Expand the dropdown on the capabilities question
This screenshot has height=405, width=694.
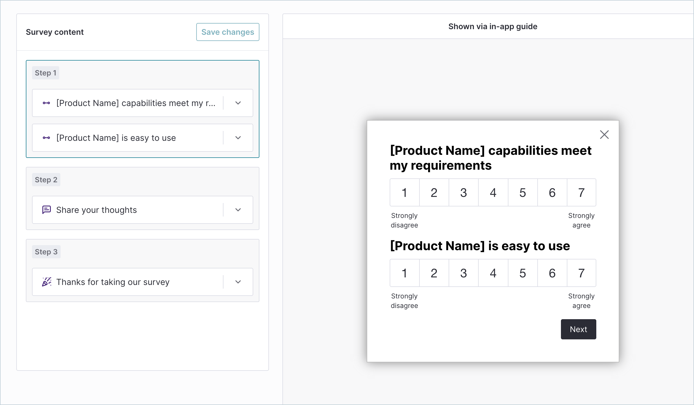238,103
